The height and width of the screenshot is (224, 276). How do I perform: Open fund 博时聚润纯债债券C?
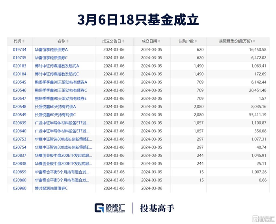(51, 188)
